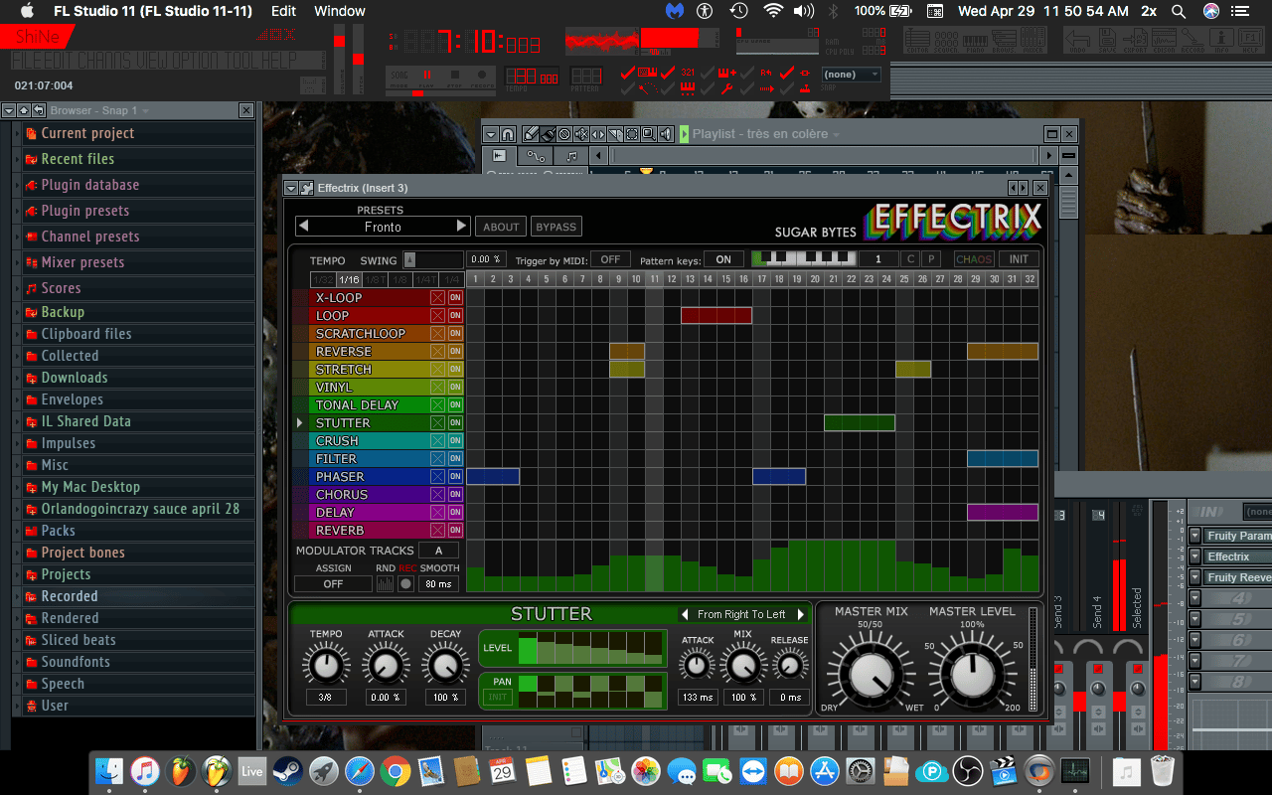Viewport: 1272px width, 795px height.
Task: Open the Edit menu in the menu bar
Action: pos(284,11)
